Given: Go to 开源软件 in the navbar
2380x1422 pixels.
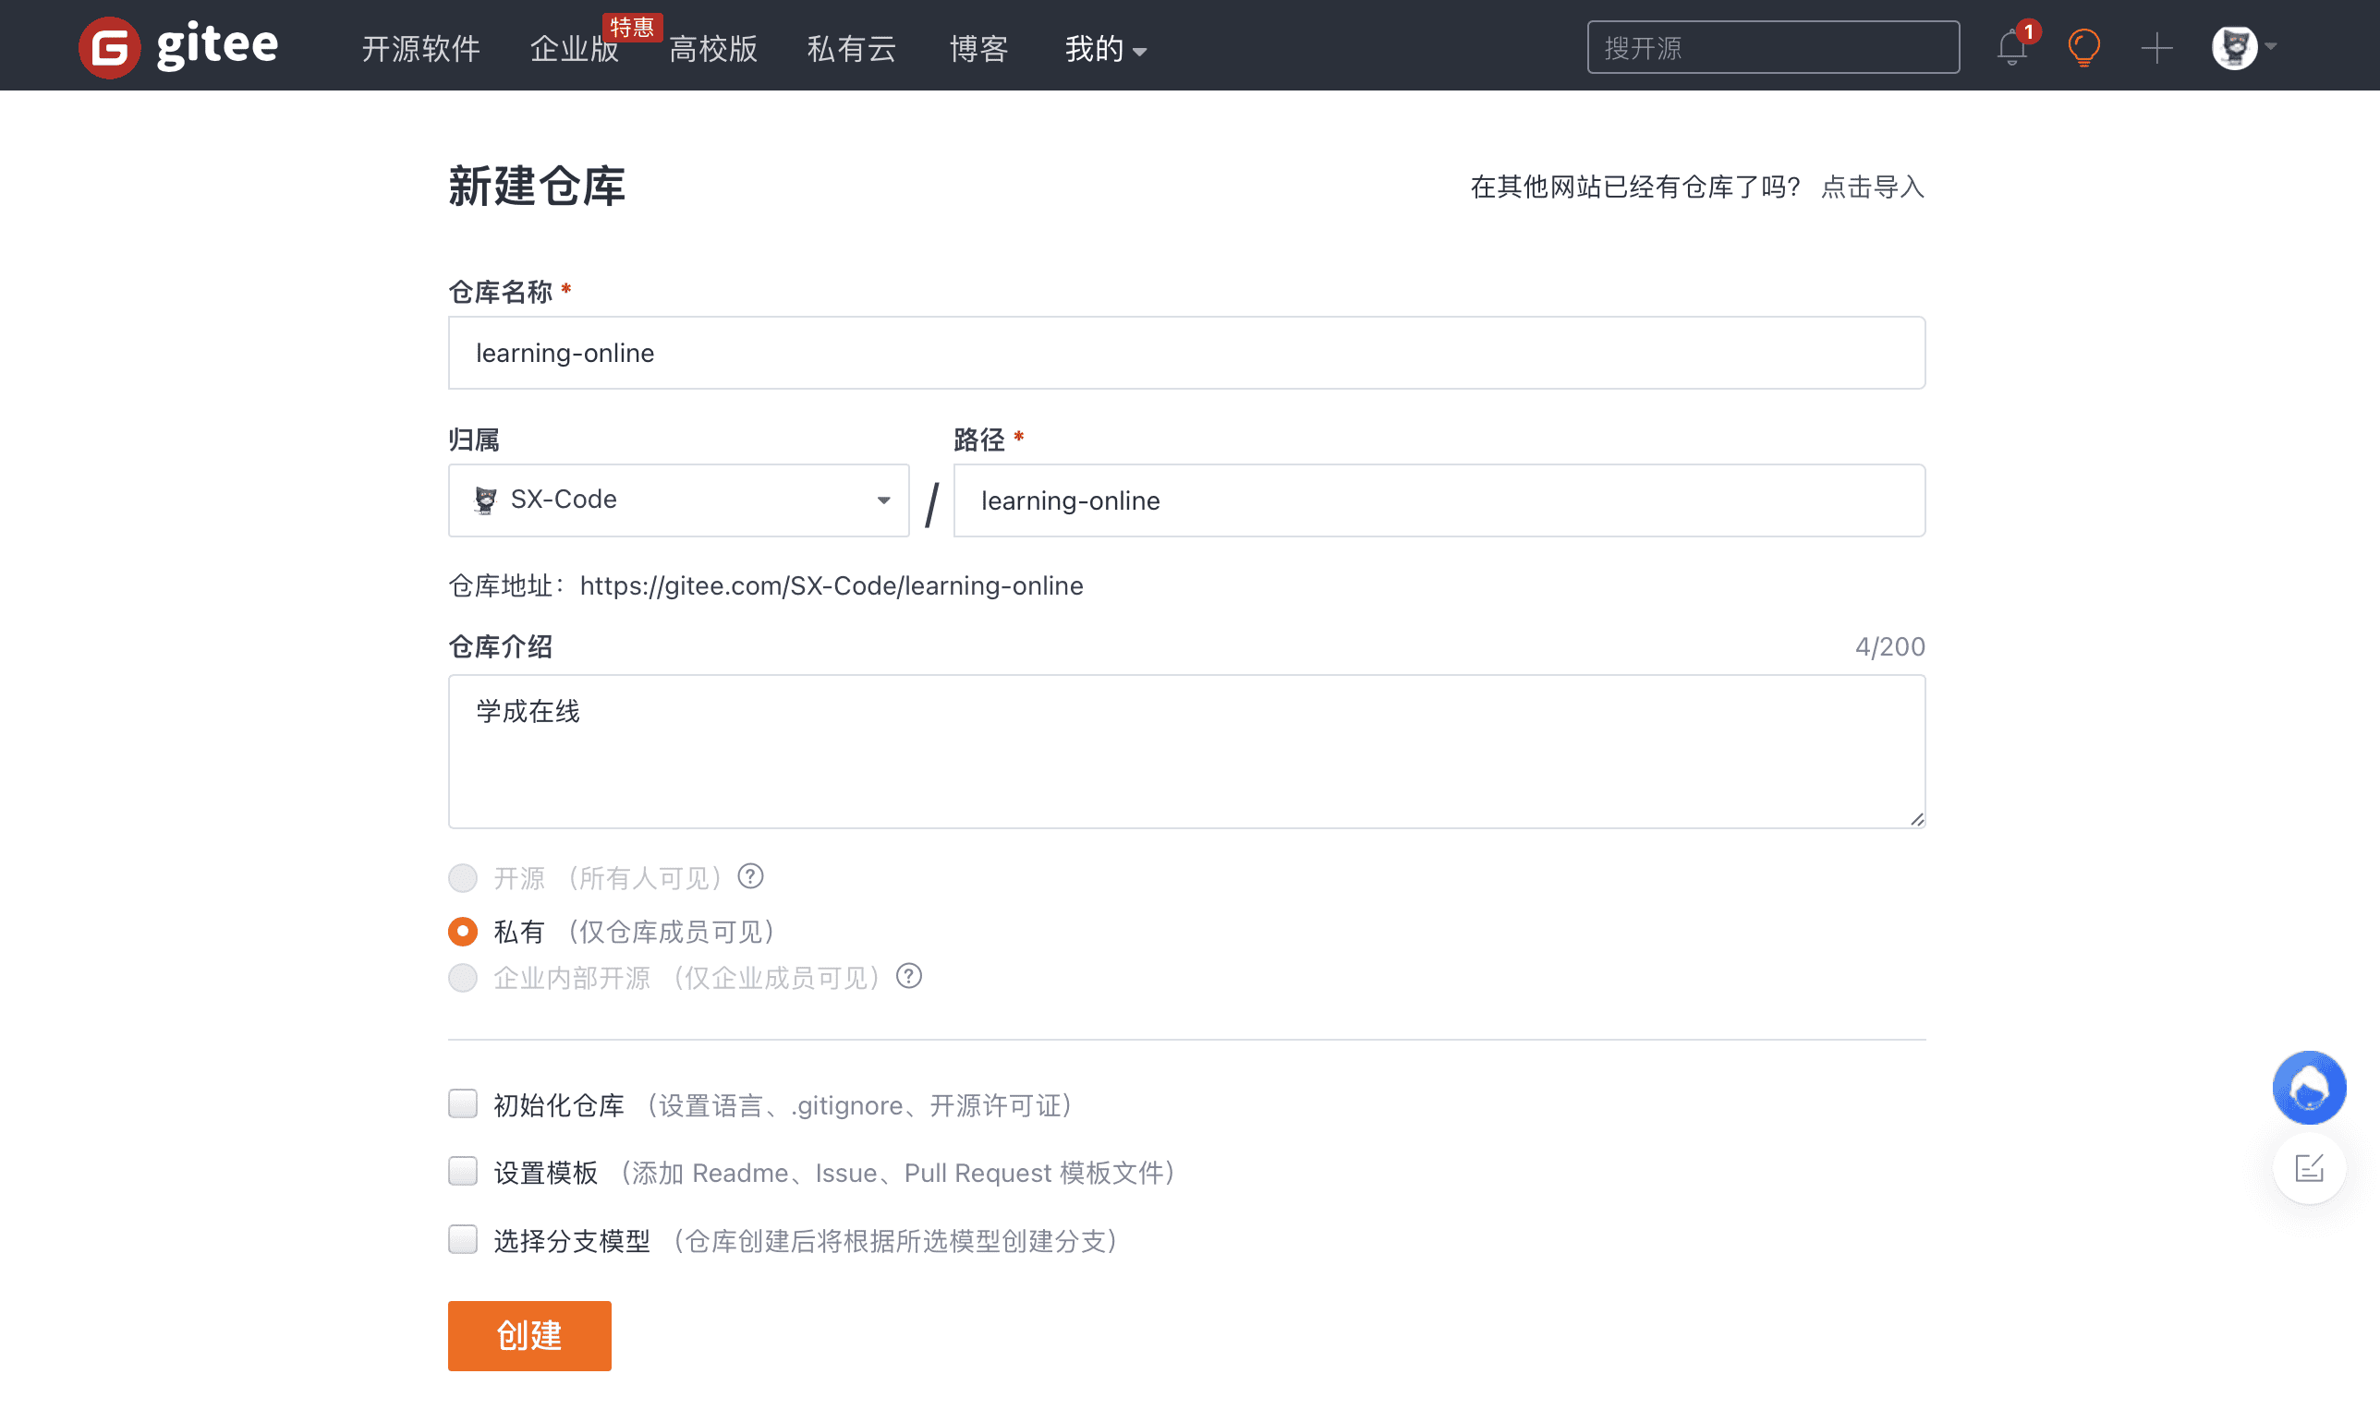Looking at the screenshot, I should pos(419,48).
